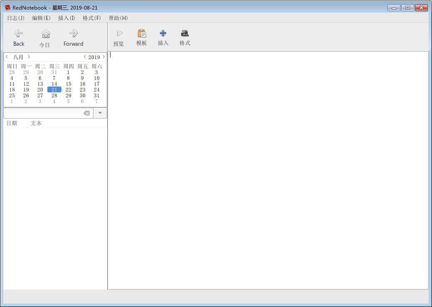The image size is (432, 307).
Task: Go to today with the home icon
Action: point(46,34)
